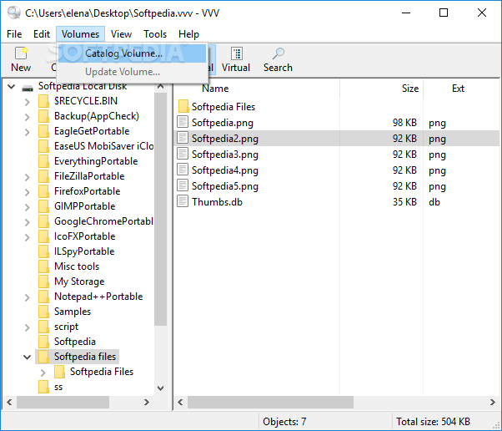Viewport: 502px width, 431px height.
Task: Open the File menu
Action: coord(14,34)
